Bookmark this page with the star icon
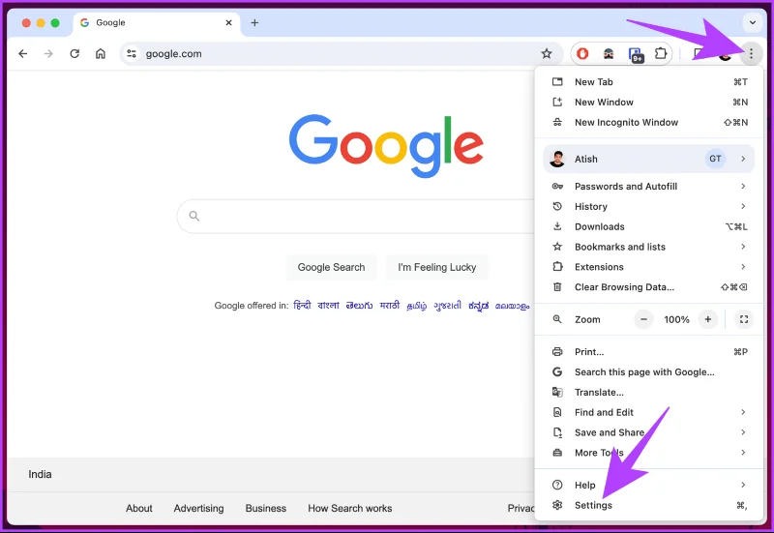Image resolution: width=774 pixels, height=533 pixels. [x=546, y=53]
